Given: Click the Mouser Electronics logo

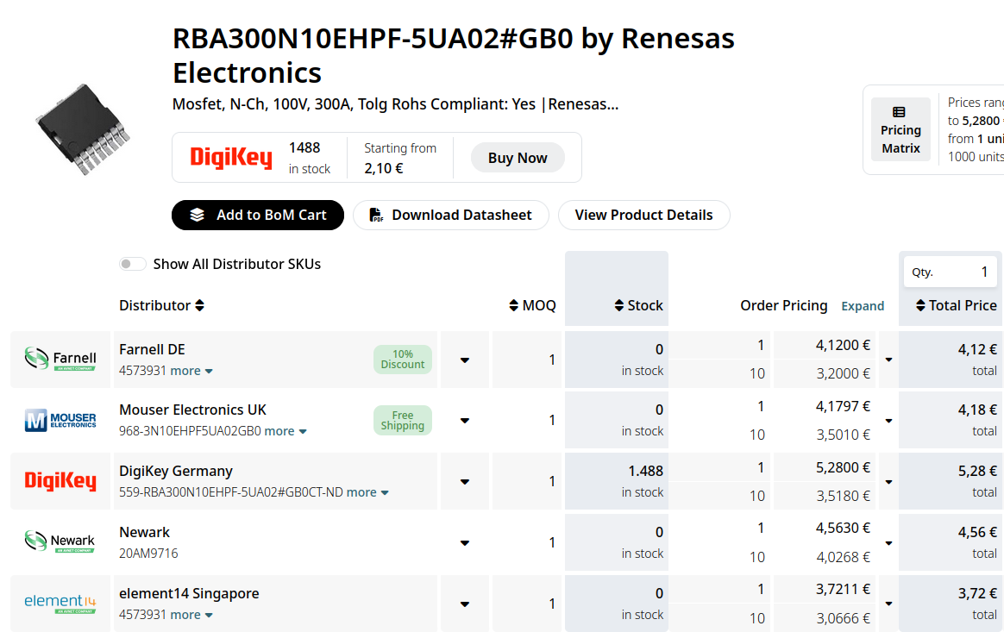Looking at the screenshot, I should pos(60,420).
